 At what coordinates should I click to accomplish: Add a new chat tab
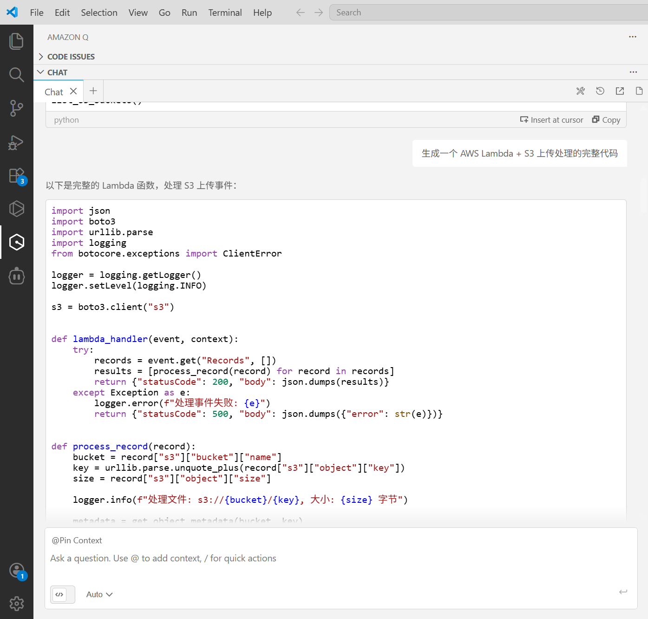click(93, 91)
